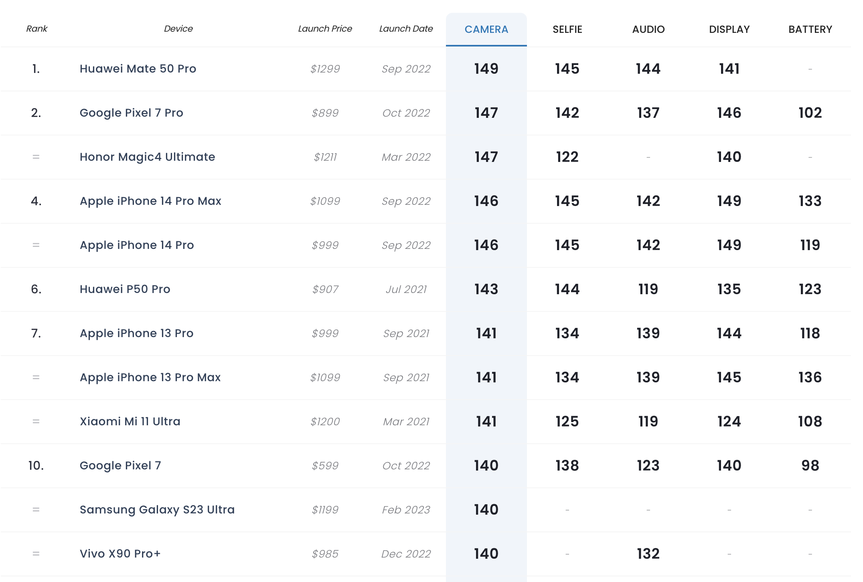Open the Huawei Mate 50 Pro link
This screenshot has width=863, height=582.
(x=138, y=69)
